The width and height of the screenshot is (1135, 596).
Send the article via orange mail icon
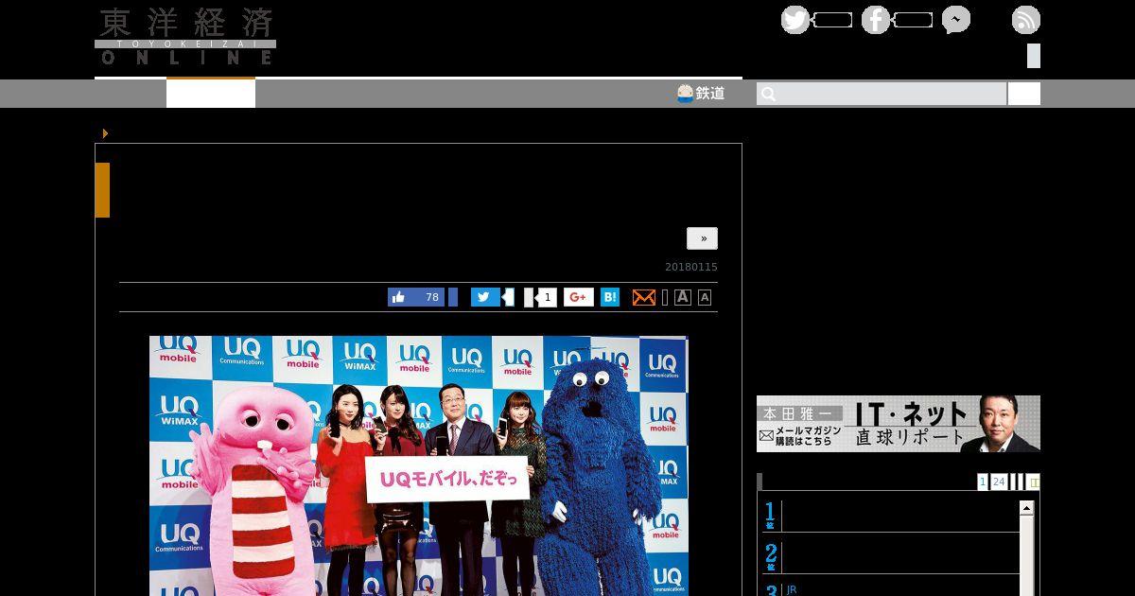(x=643, y=297)
